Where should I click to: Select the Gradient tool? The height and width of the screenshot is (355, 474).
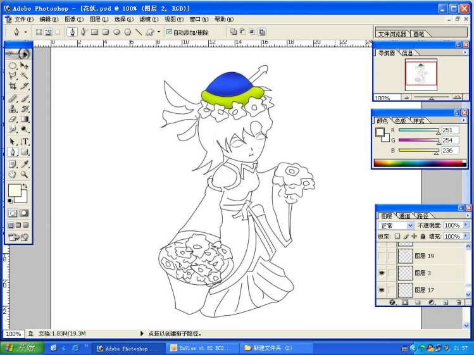pos(24,119)
